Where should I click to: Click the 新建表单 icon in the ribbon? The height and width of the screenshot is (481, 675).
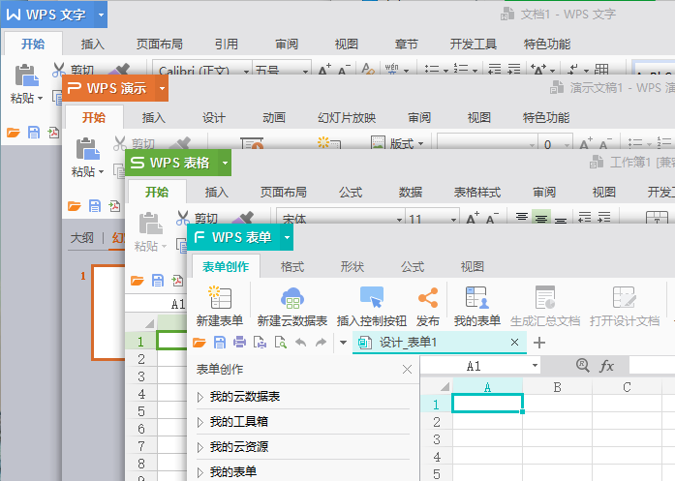(x=219, y=299)
